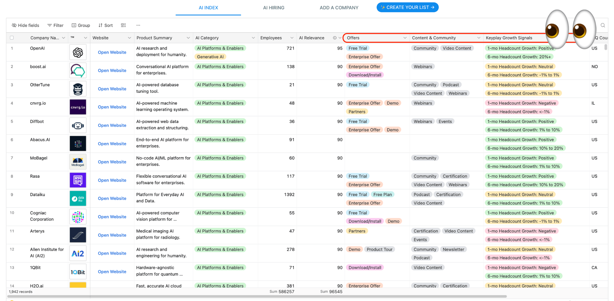
Task: Switch to the AI HIRING tab
Action: (x=274, y=8)
